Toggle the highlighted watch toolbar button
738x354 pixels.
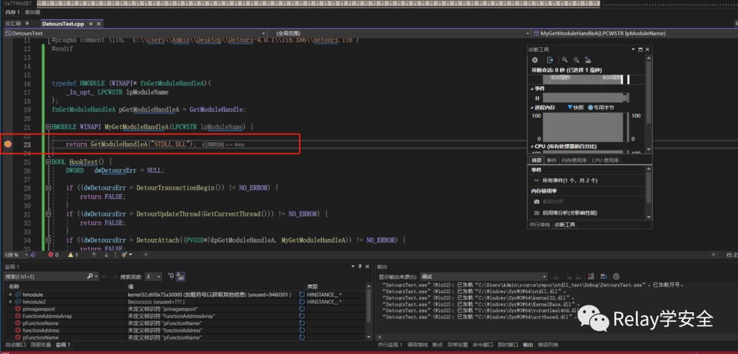coord(180,276)
